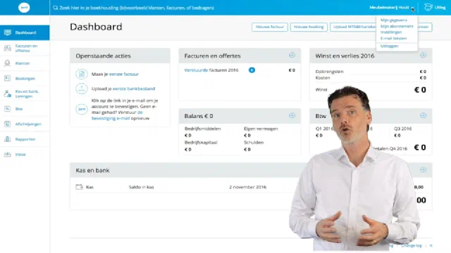The width and height of the screenshot is (451, 253).
Task: Open the Uitleg graduation-cap help icon
Action: tap(428, 8)
